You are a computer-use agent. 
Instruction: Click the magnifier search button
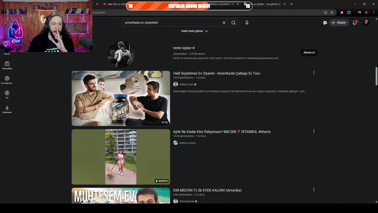[233, 23]
